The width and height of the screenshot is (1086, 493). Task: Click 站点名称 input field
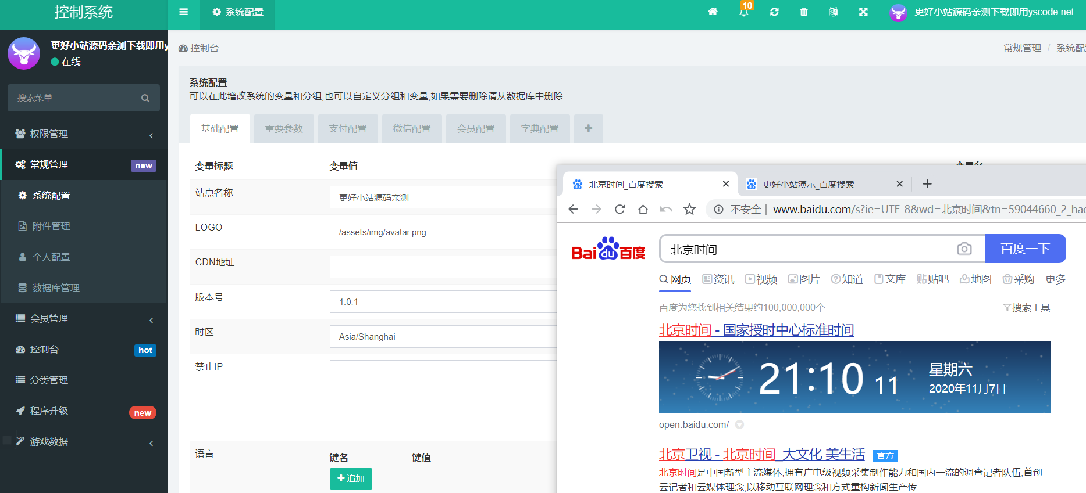pos(443,197)
